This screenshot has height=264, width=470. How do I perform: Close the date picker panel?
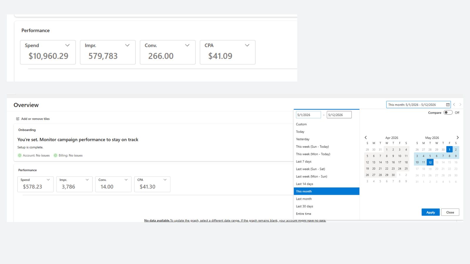tap(450, 212)
